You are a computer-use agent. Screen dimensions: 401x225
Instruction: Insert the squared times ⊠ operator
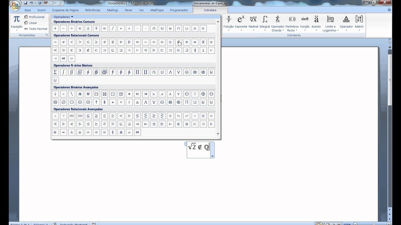(x=104, y=94)
